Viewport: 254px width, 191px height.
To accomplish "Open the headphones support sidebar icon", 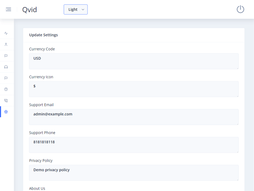I will [x=6, y=67].
